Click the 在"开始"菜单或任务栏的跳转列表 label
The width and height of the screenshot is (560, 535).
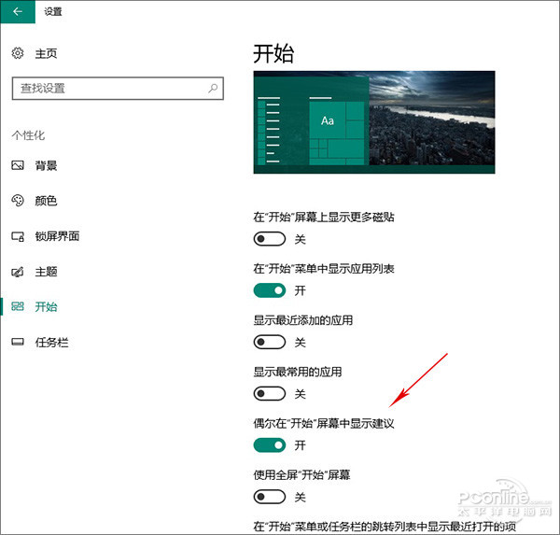(385, 526)
